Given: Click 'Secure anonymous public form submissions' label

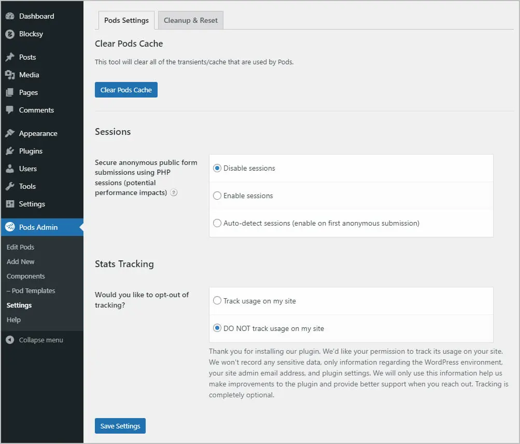Looking at the screenshot, I should 146,177.
